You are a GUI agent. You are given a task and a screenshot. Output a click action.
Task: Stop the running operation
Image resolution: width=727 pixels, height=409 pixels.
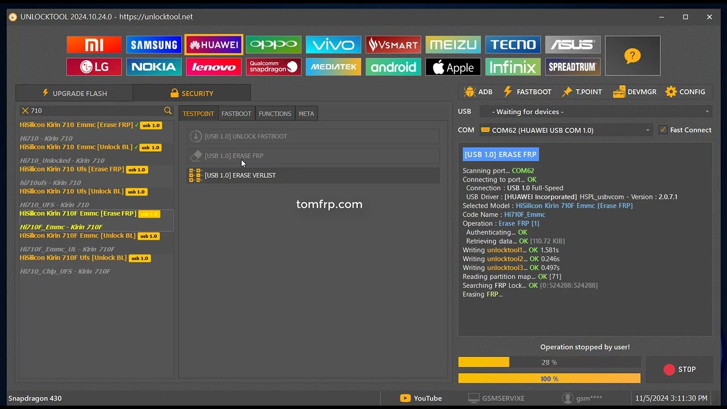point(679,369)
